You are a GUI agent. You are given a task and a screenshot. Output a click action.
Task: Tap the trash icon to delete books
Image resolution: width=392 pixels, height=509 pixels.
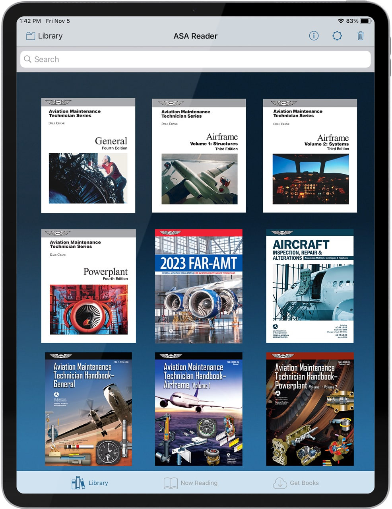click(x=361, y=36)
